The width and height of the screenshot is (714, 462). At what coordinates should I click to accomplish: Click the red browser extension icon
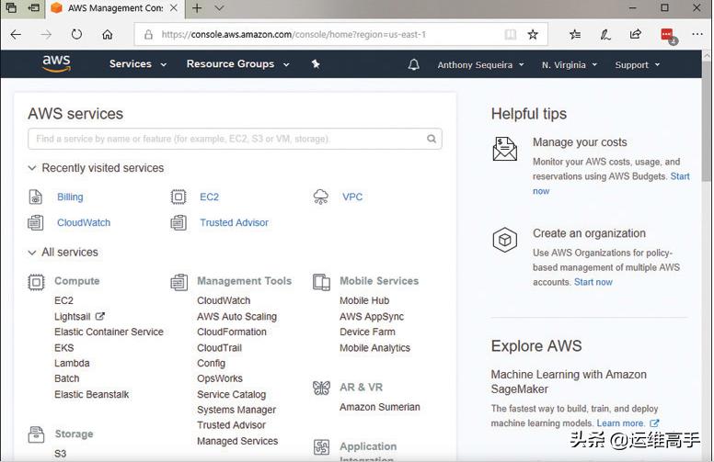pyautogui.click(x=669, y=36)
